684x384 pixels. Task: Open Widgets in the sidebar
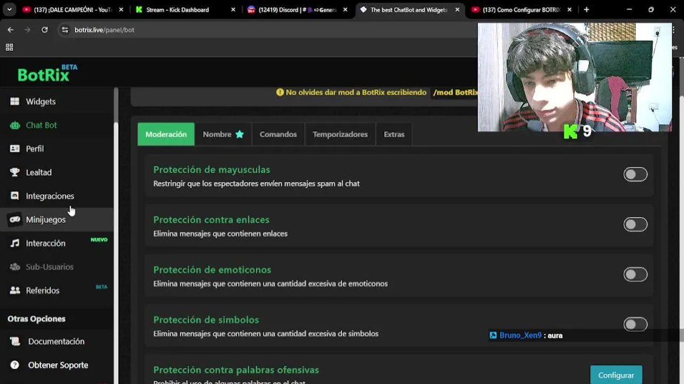41,101
